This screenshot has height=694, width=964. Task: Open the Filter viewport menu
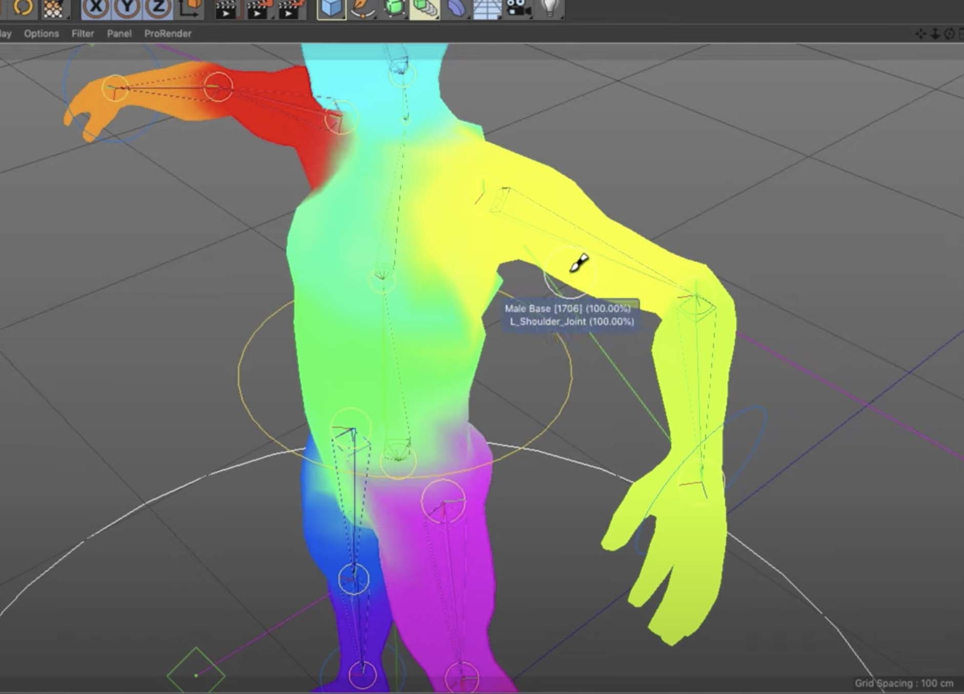coord(82,34)
